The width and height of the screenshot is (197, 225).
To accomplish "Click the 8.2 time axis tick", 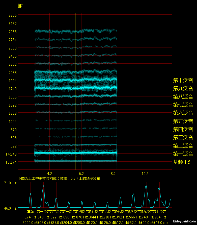I will (x=113, y=174).
